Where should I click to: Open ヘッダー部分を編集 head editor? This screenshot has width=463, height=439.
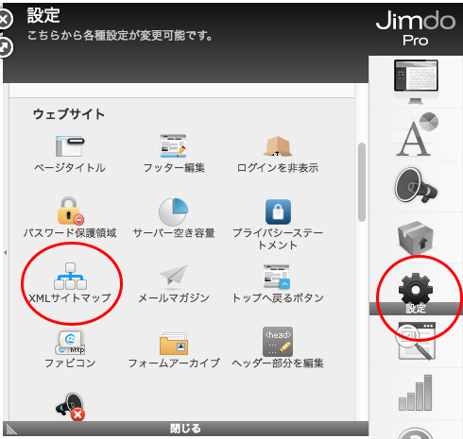[x=278, y=347]
